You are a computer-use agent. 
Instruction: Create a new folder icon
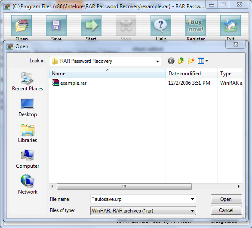point(191,61)
